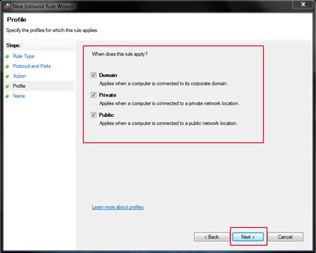Image resolution: width=316 pixels, height=253 pixels.
Task: Click the green bullet beside Profile step
Action: point(7,86)
